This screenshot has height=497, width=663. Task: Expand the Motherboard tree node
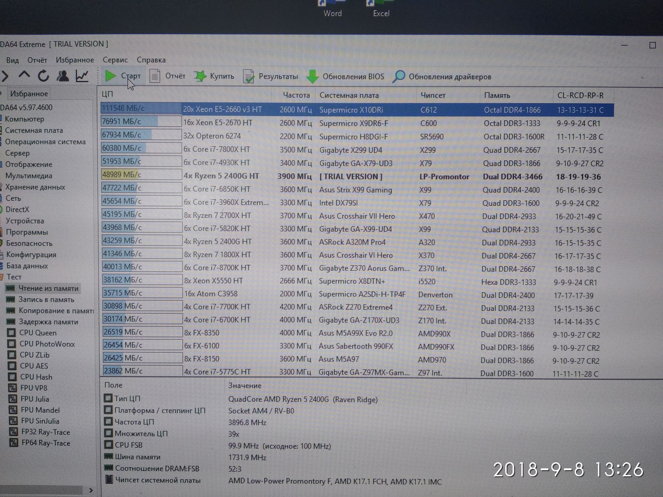[x=34, y=130]
